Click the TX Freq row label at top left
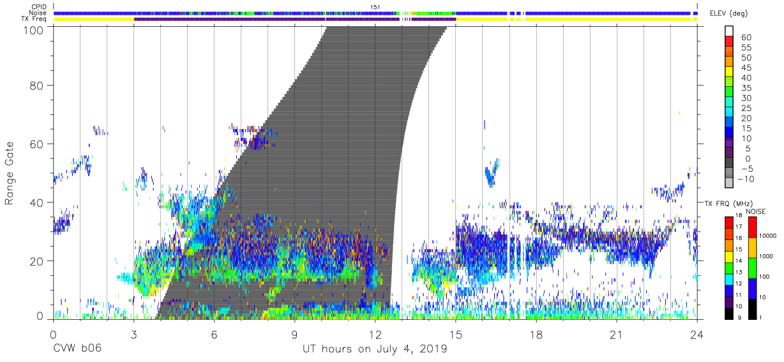Image resolution: width=784 pixels, height=362 pixels. pyautogui.click(x=34, y=19)
